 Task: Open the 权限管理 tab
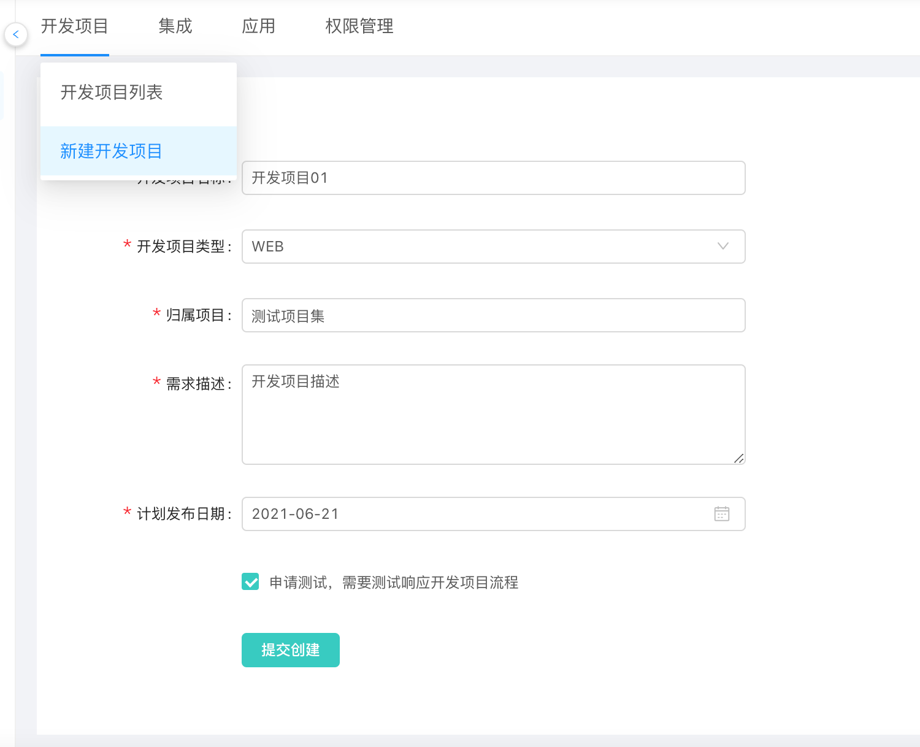359,26
